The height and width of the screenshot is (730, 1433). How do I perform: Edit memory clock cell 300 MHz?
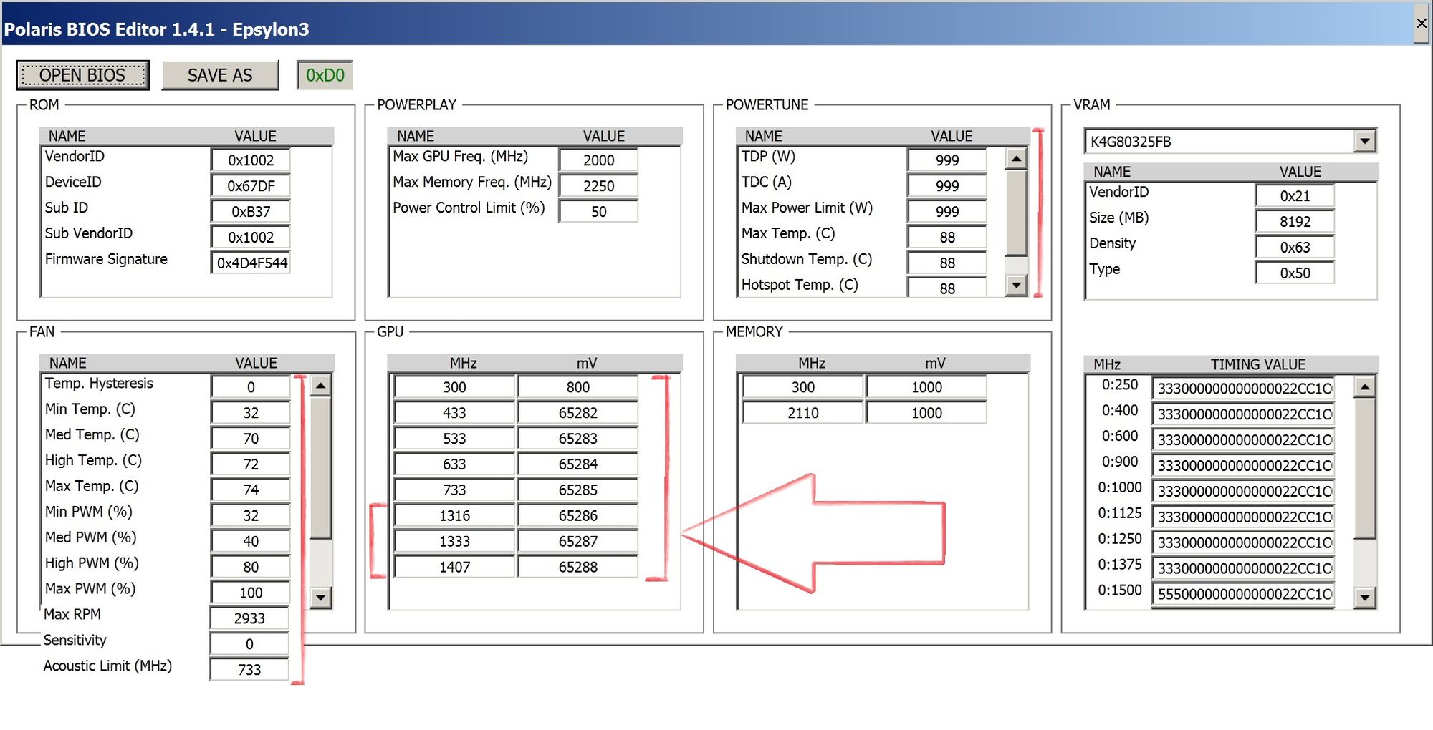802,386
